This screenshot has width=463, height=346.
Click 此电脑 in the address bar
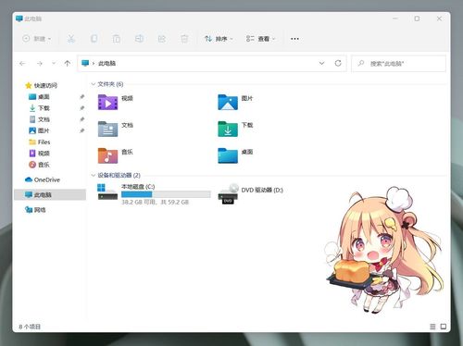[x=106, y=64]
